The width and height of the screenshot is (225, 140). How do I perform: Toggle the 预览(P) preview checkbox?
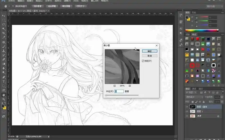(143, 61)
